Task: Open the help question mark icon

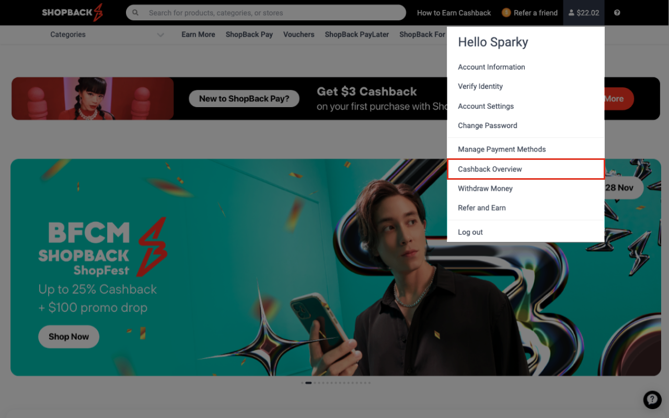Action: [617, 13]
